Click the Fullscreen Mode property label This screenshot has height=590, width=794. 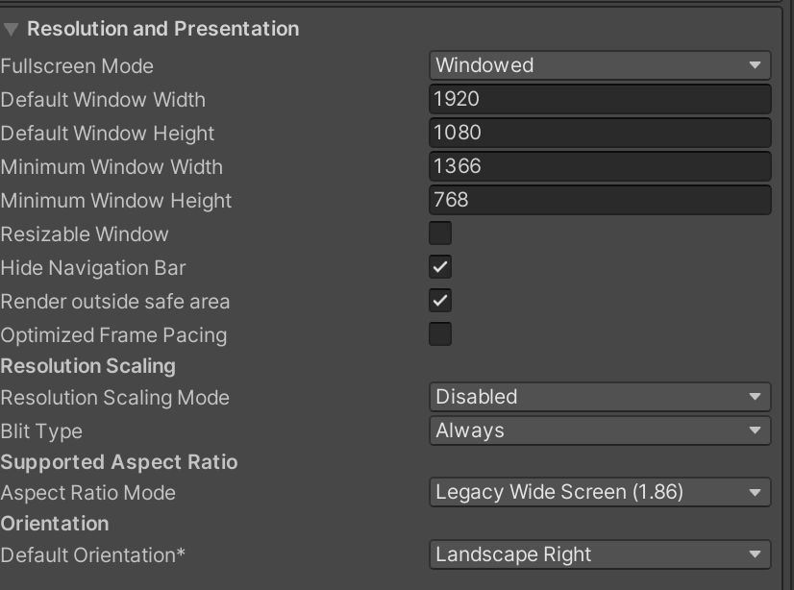coord(77,66)
